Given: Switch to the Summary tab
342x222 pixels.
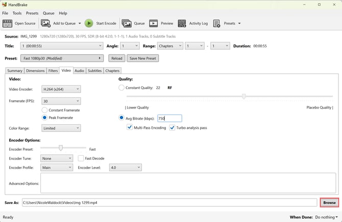Looking at the screenshot, I should point(15,71).
